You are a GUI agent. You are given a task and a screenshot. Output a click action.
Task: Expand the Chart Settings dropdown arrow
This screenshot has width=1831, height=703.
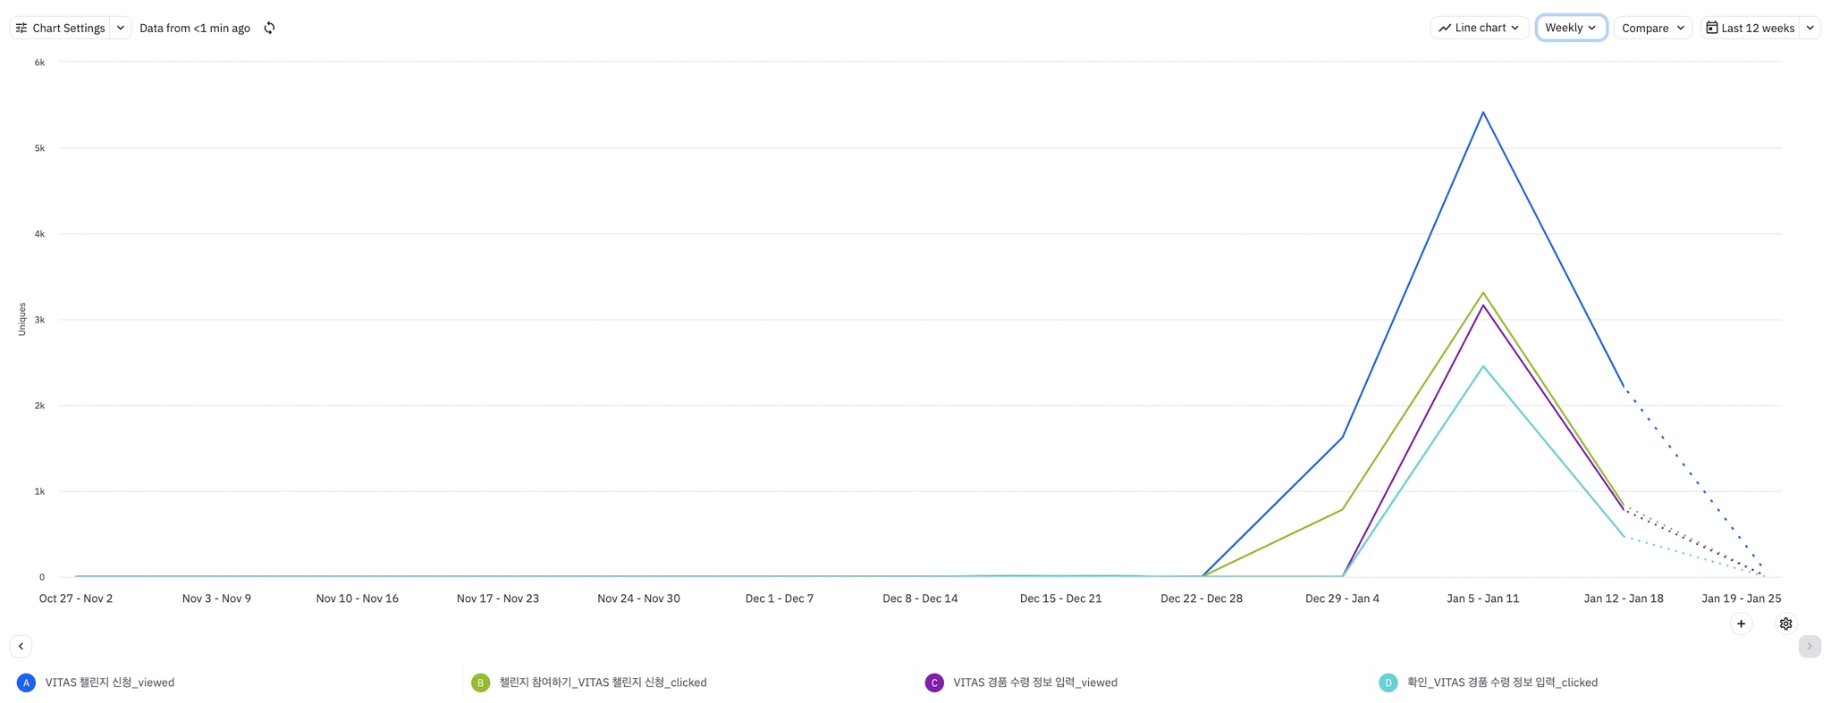point(121,28)
